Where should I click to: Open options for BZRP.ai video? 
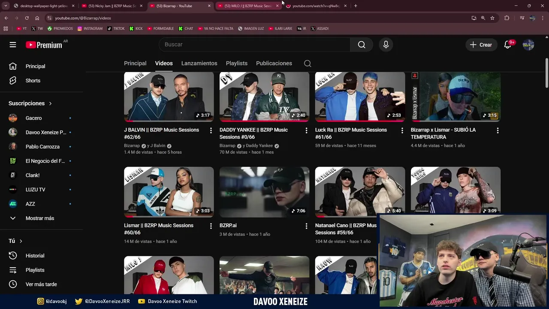306,226
